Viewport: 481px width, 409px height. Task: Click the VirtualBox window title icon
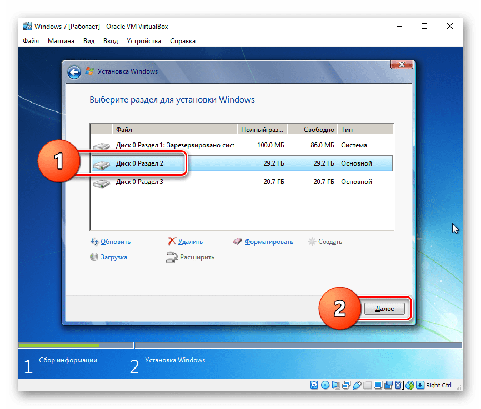tap(27, 27)
